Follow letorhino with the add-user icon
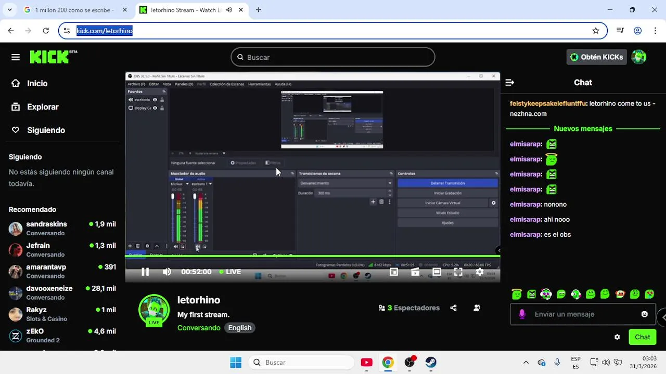 (x=477, y=308)
